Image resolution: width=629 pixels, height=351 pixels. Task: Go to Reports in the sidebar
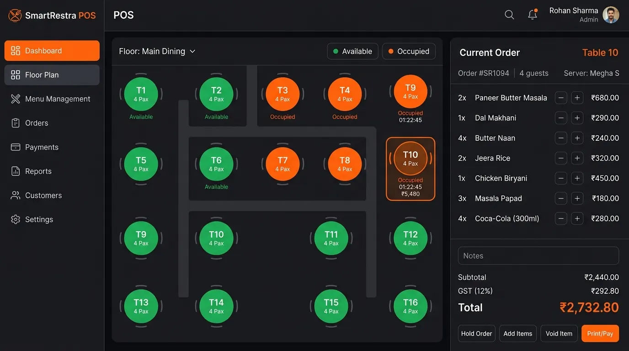52,171
